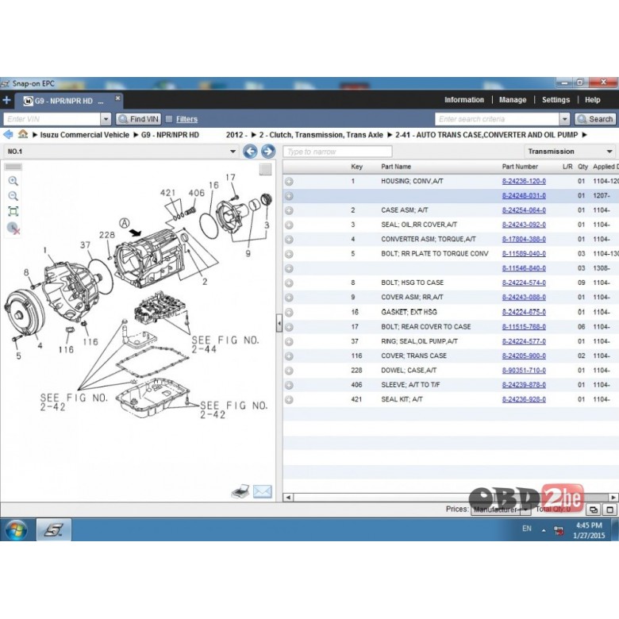Open the Settings menu

(x=556, y=100)
